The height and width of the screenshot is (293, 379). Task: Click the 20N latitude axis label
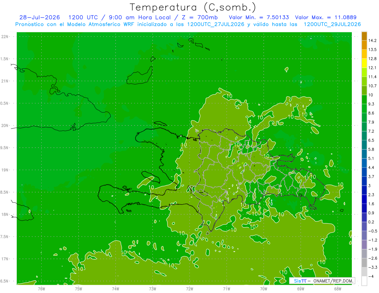(x=5, y=125)
